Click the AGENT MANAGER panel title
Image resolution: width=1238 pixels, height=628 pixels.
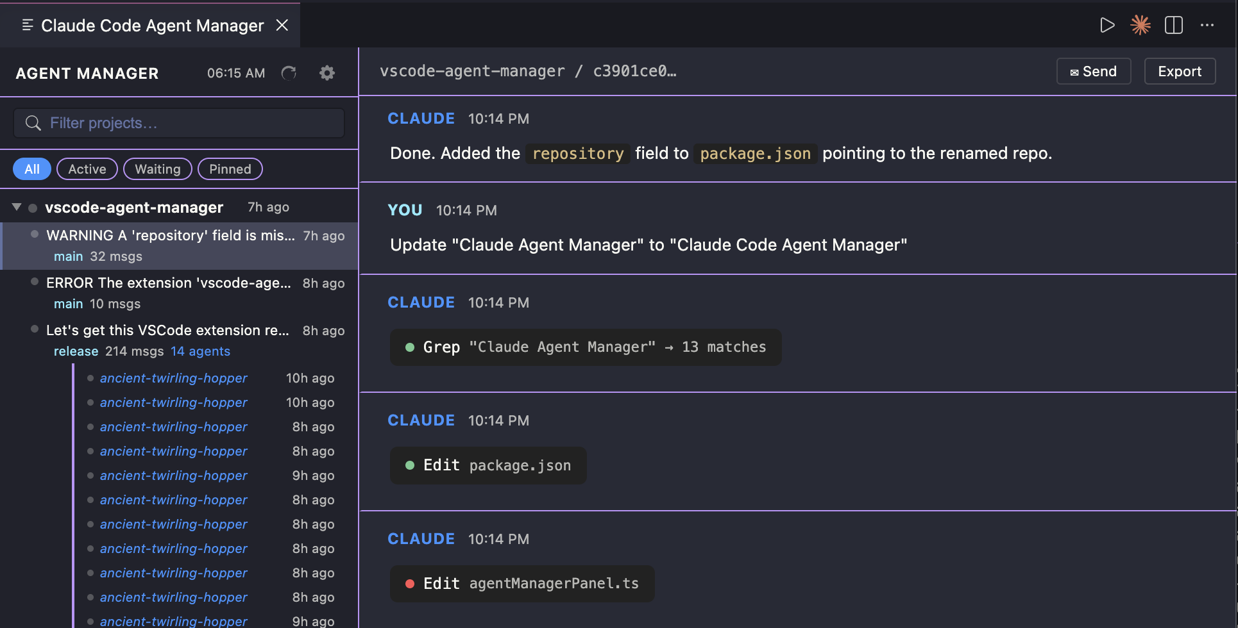[x=87, y=74]
